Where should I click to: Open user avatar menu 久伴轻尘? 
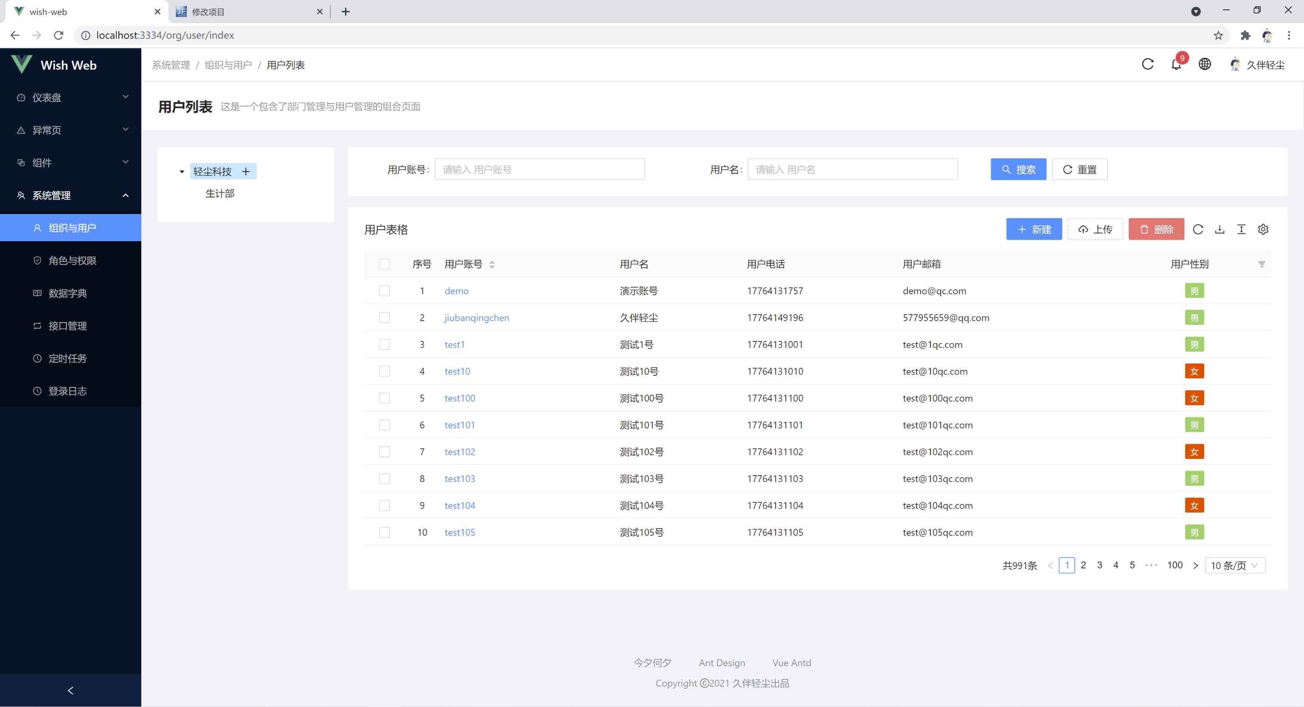pos(1257,65)
